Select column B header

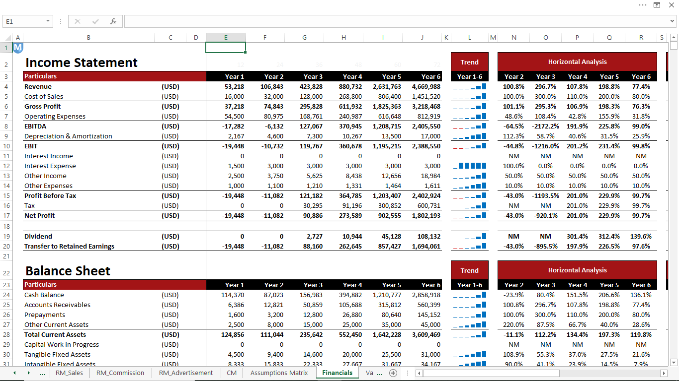(88, 38)
